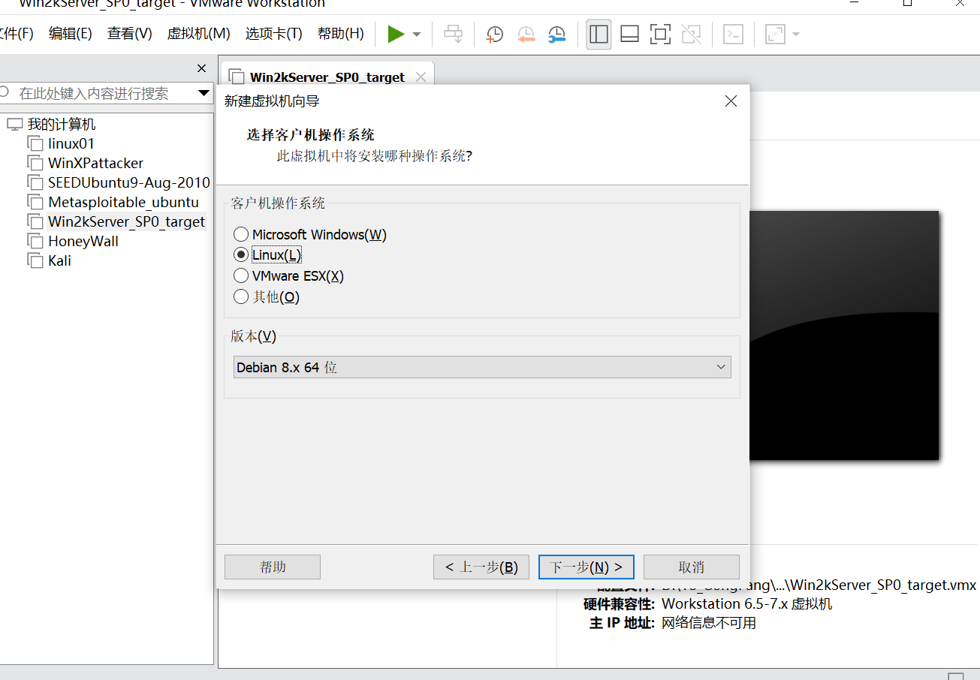The image size is (980, 680).
Task: Click the WinXPattacker VM icon
Action: click(35, 163)
